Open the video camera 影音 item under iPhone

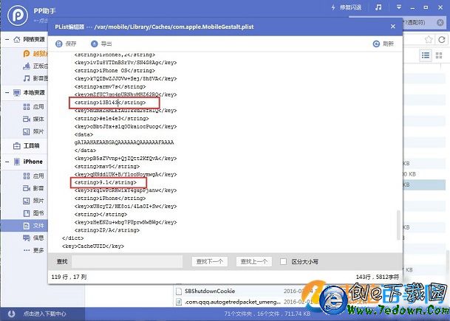33,188
